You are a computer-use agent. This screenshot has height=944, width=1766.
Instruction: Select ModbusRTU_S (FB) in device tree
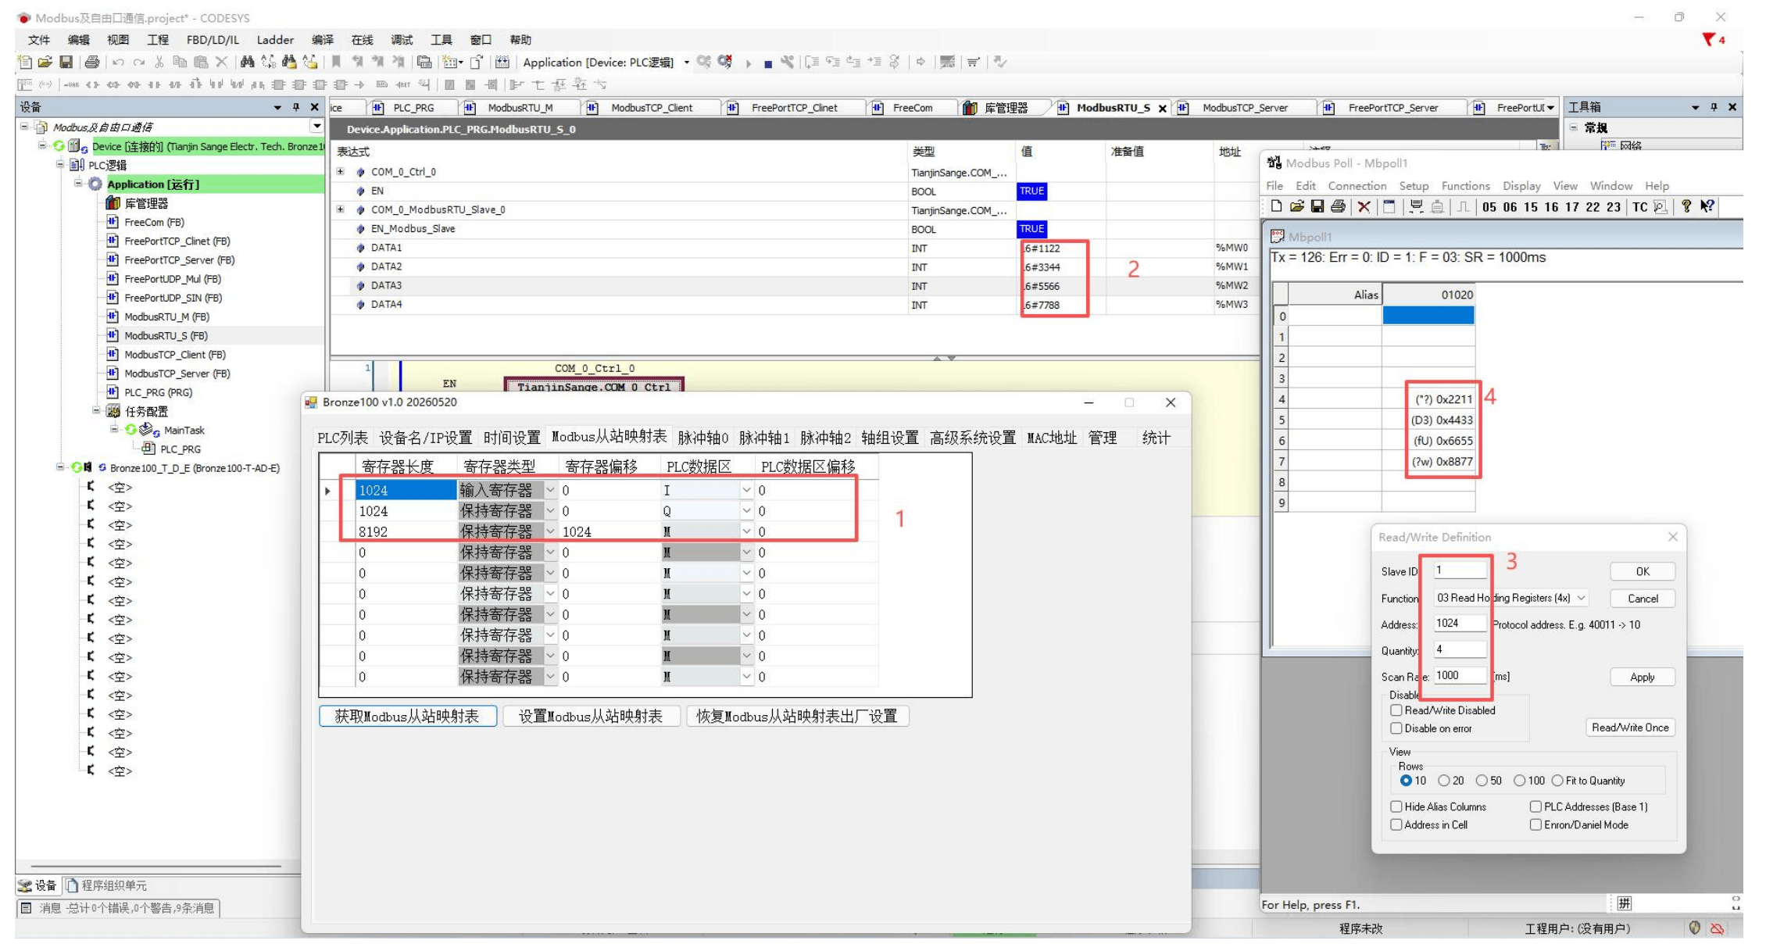click(166, 336)
